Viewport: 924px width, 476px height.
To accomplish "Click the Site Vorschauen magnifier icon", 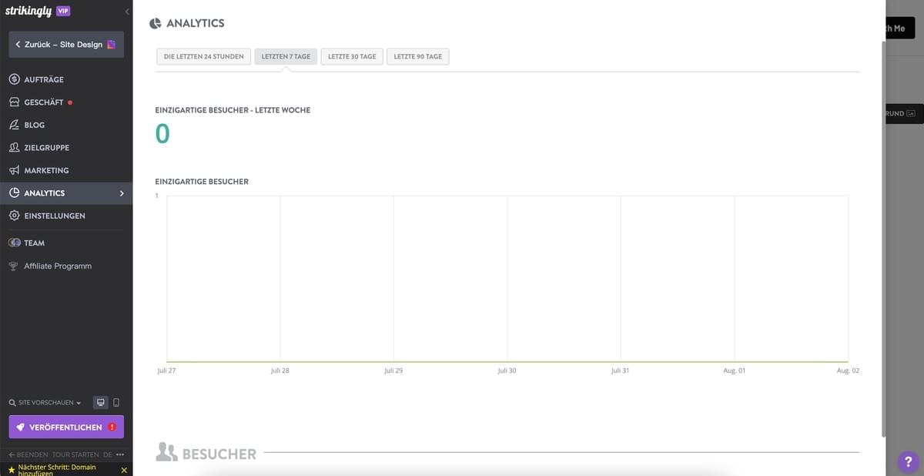I will (12, 403).
